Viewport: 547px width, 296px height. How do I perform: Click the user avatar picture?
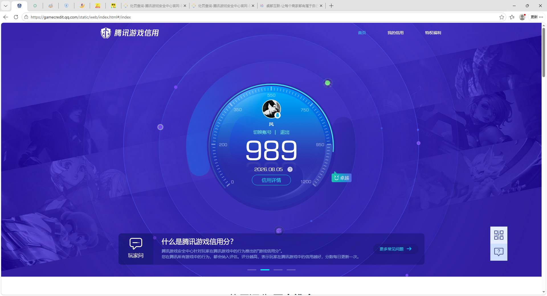point(271,109)
